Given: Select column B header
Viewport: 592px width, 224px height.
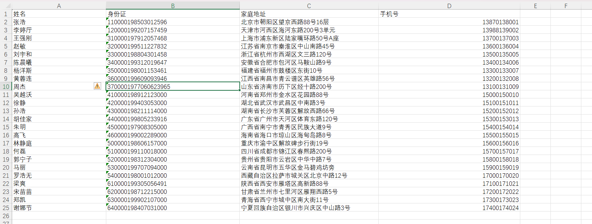Looking at the screenshot, I should click(173, 6).
